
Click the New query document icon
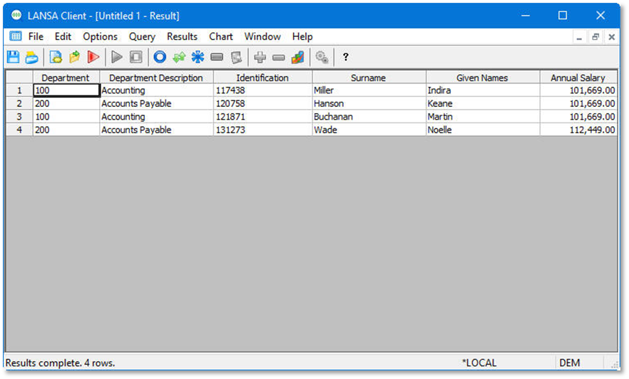click(56, 57)
